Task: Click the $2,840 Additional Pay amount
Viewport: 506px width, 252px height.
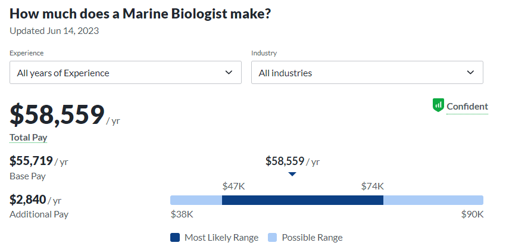Action: coord(27,199)
